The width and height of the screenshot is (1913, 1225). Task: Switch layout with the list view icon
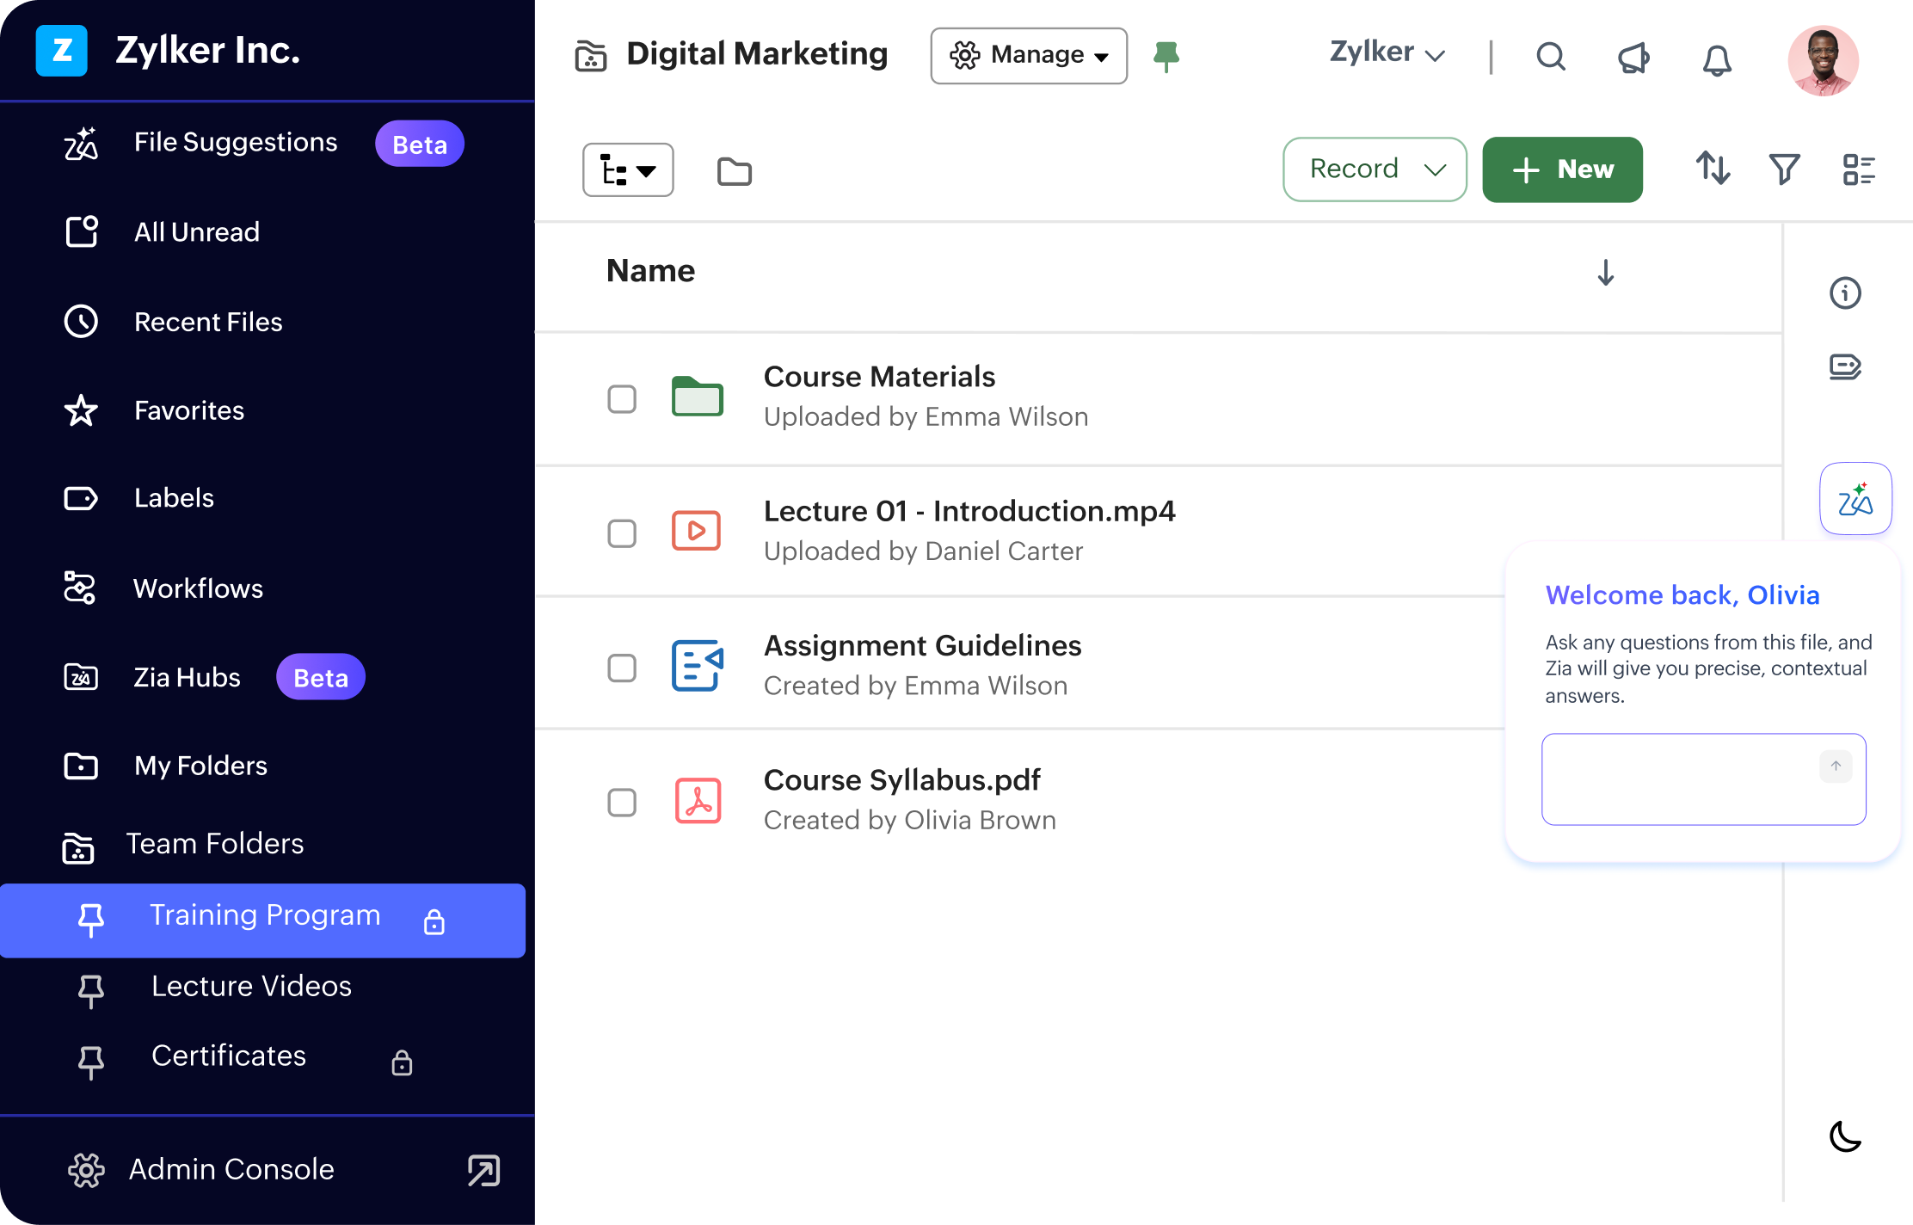pyautogui.click(x=1859, y=169)
